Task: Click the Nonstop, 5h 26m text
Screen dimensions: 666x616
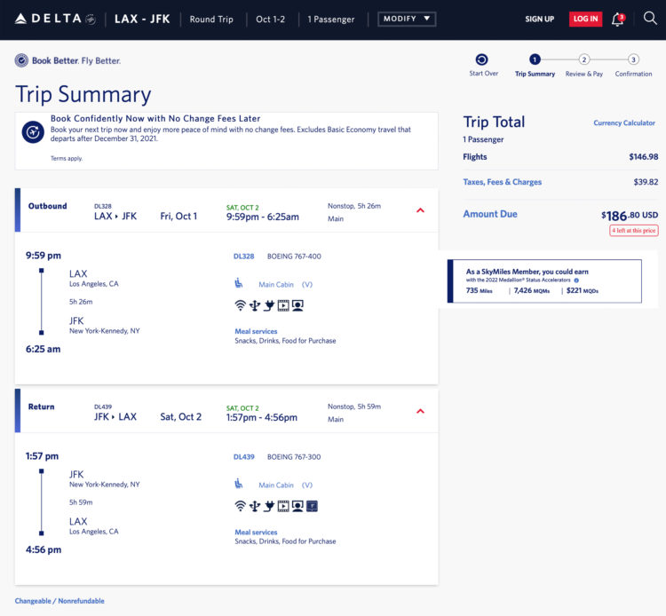Action: point(354,206)
